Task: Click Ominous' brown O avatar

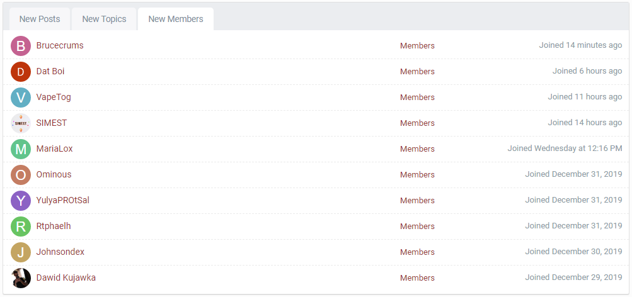Action: coord(21,174)
